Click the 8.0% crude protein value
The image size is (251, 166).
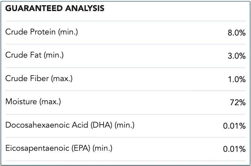click(x=237, y=33)
